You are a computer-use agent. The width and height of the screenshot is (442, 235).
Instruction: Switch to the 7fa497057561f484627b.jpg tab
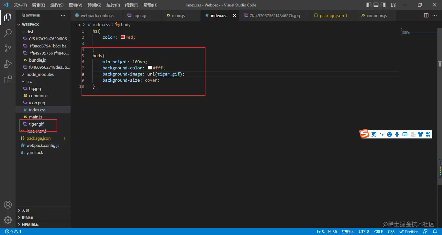tap(274, 15)
